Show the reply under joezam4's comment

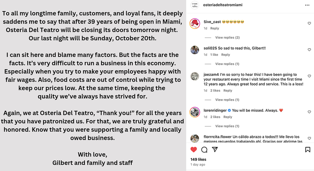pos(227,100)
